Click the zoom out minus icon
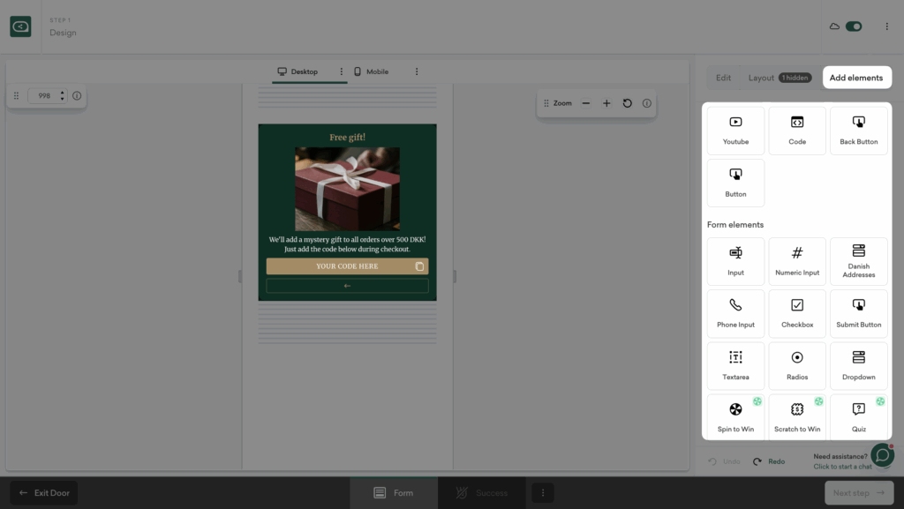This screenshot has height=509, width=904. [x=586, y=103]
